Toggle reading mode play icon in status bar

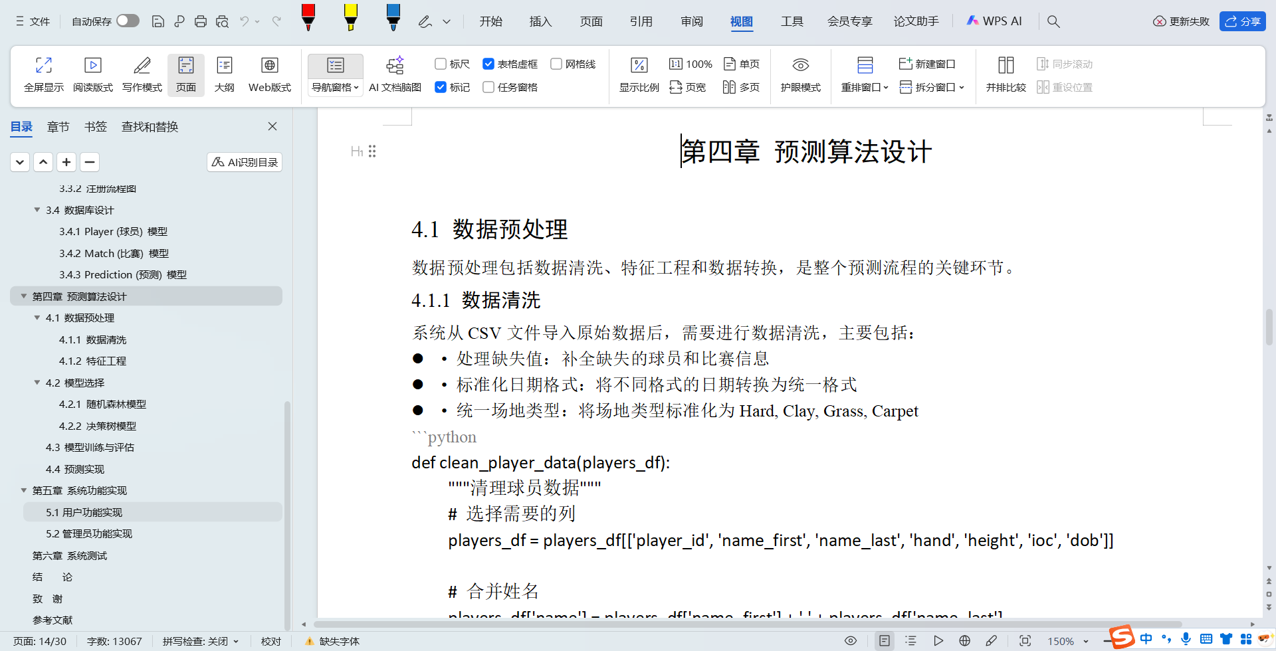[938, 641]
